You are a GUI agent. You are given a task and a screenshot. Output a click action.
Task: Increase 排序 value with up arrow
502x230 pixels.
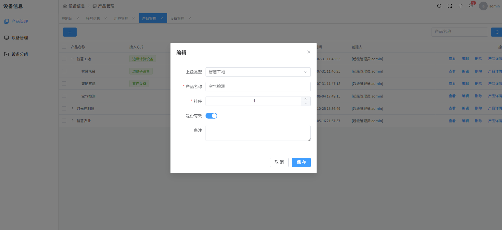point(306,99)
